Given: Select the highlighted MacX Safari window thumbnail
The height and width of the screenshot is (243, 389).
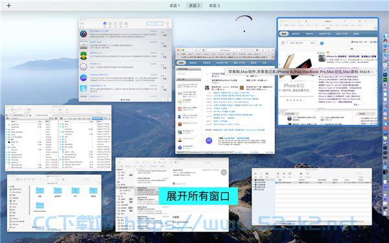Looking at the screenshot, I should [327, 71].
